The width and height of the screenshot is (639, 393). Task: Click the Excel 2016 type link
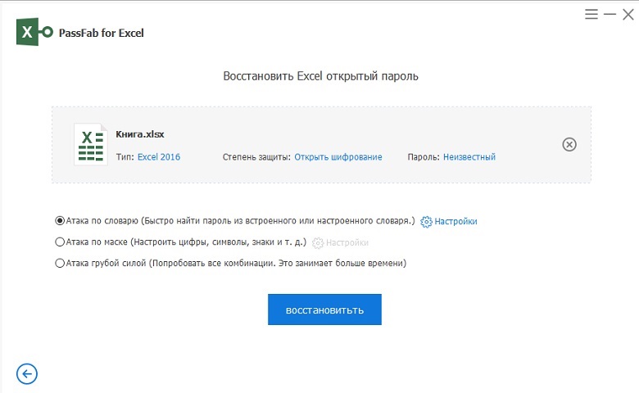[x=159, y=157]
